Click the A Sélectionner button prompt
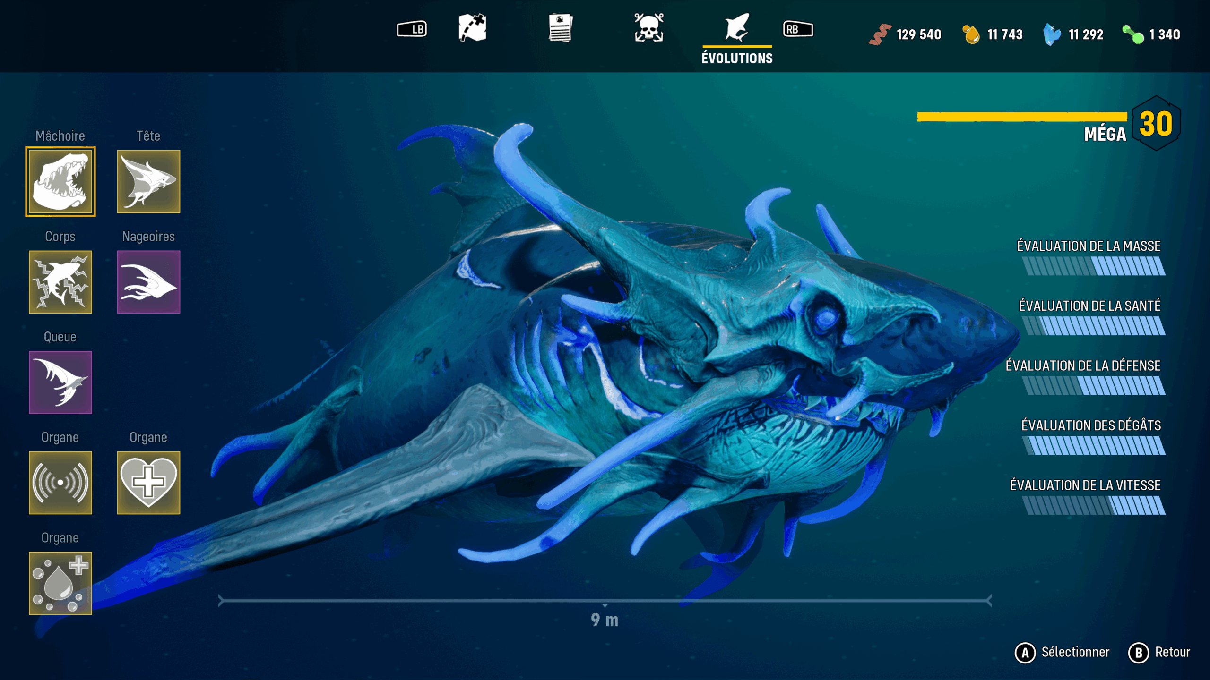The image size is (1210, 680). tap(1062, 653)
